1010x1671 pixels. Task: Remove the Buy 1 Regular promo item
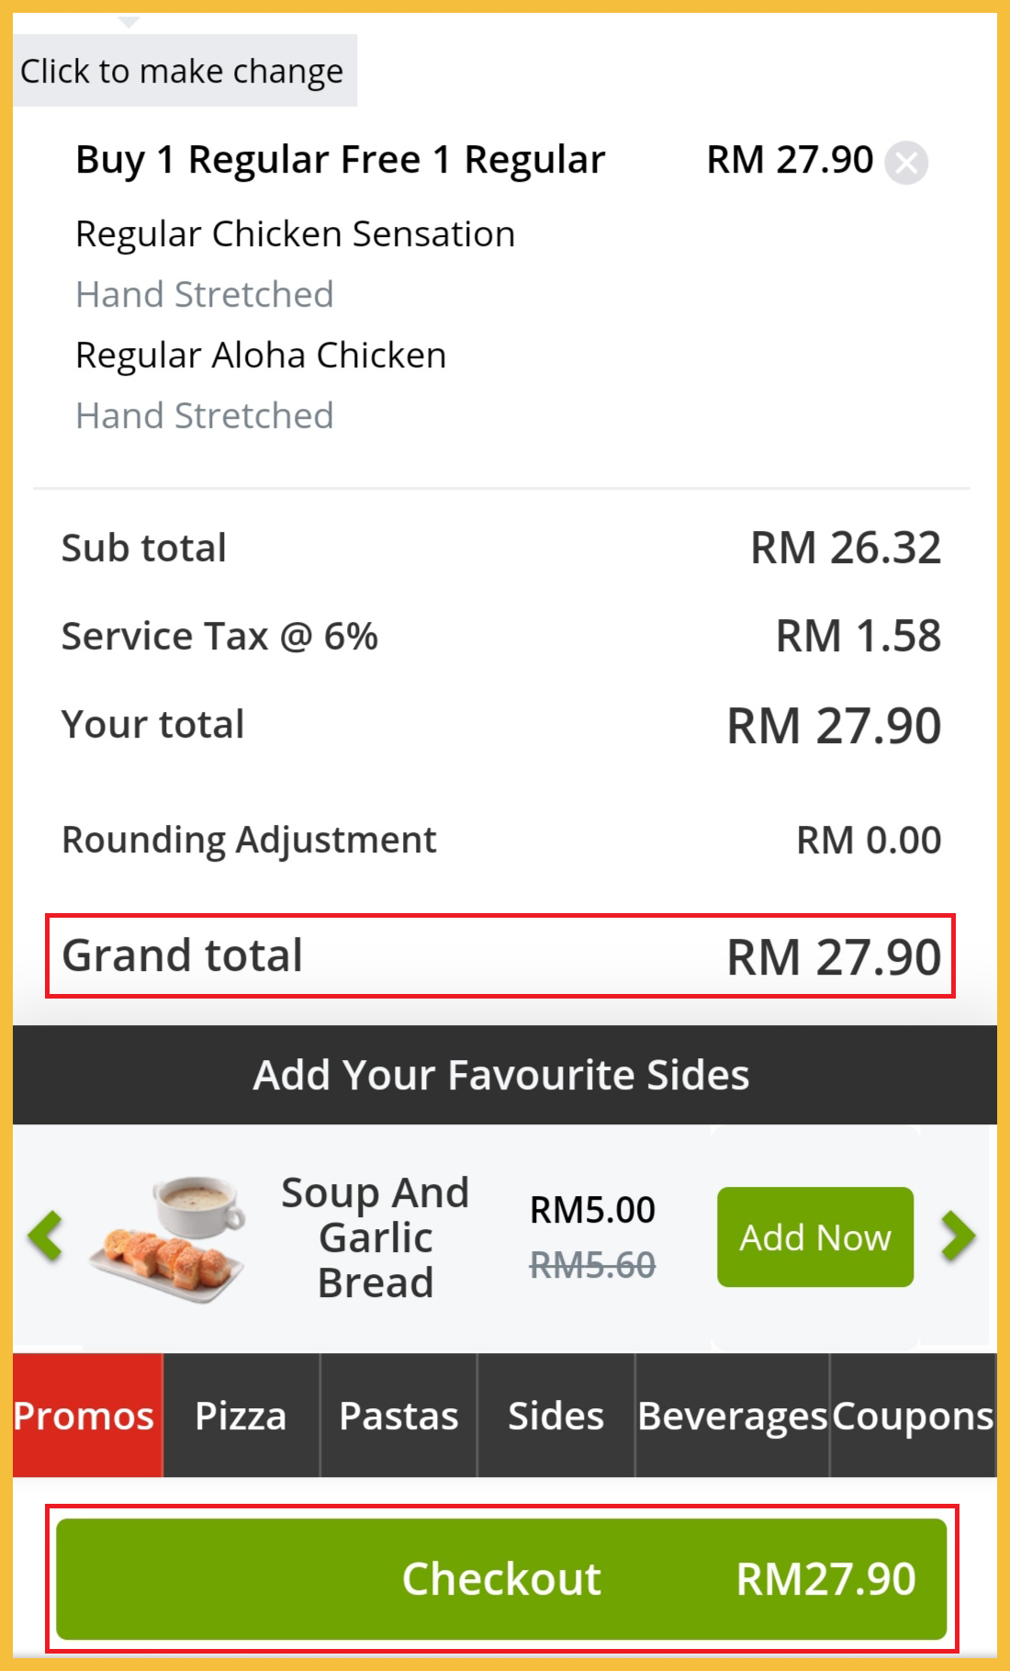point(905,164)
